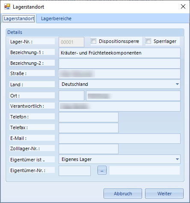
Task: Open the Eigentümer ist dropdown arrow
Action: click(177, 159)
